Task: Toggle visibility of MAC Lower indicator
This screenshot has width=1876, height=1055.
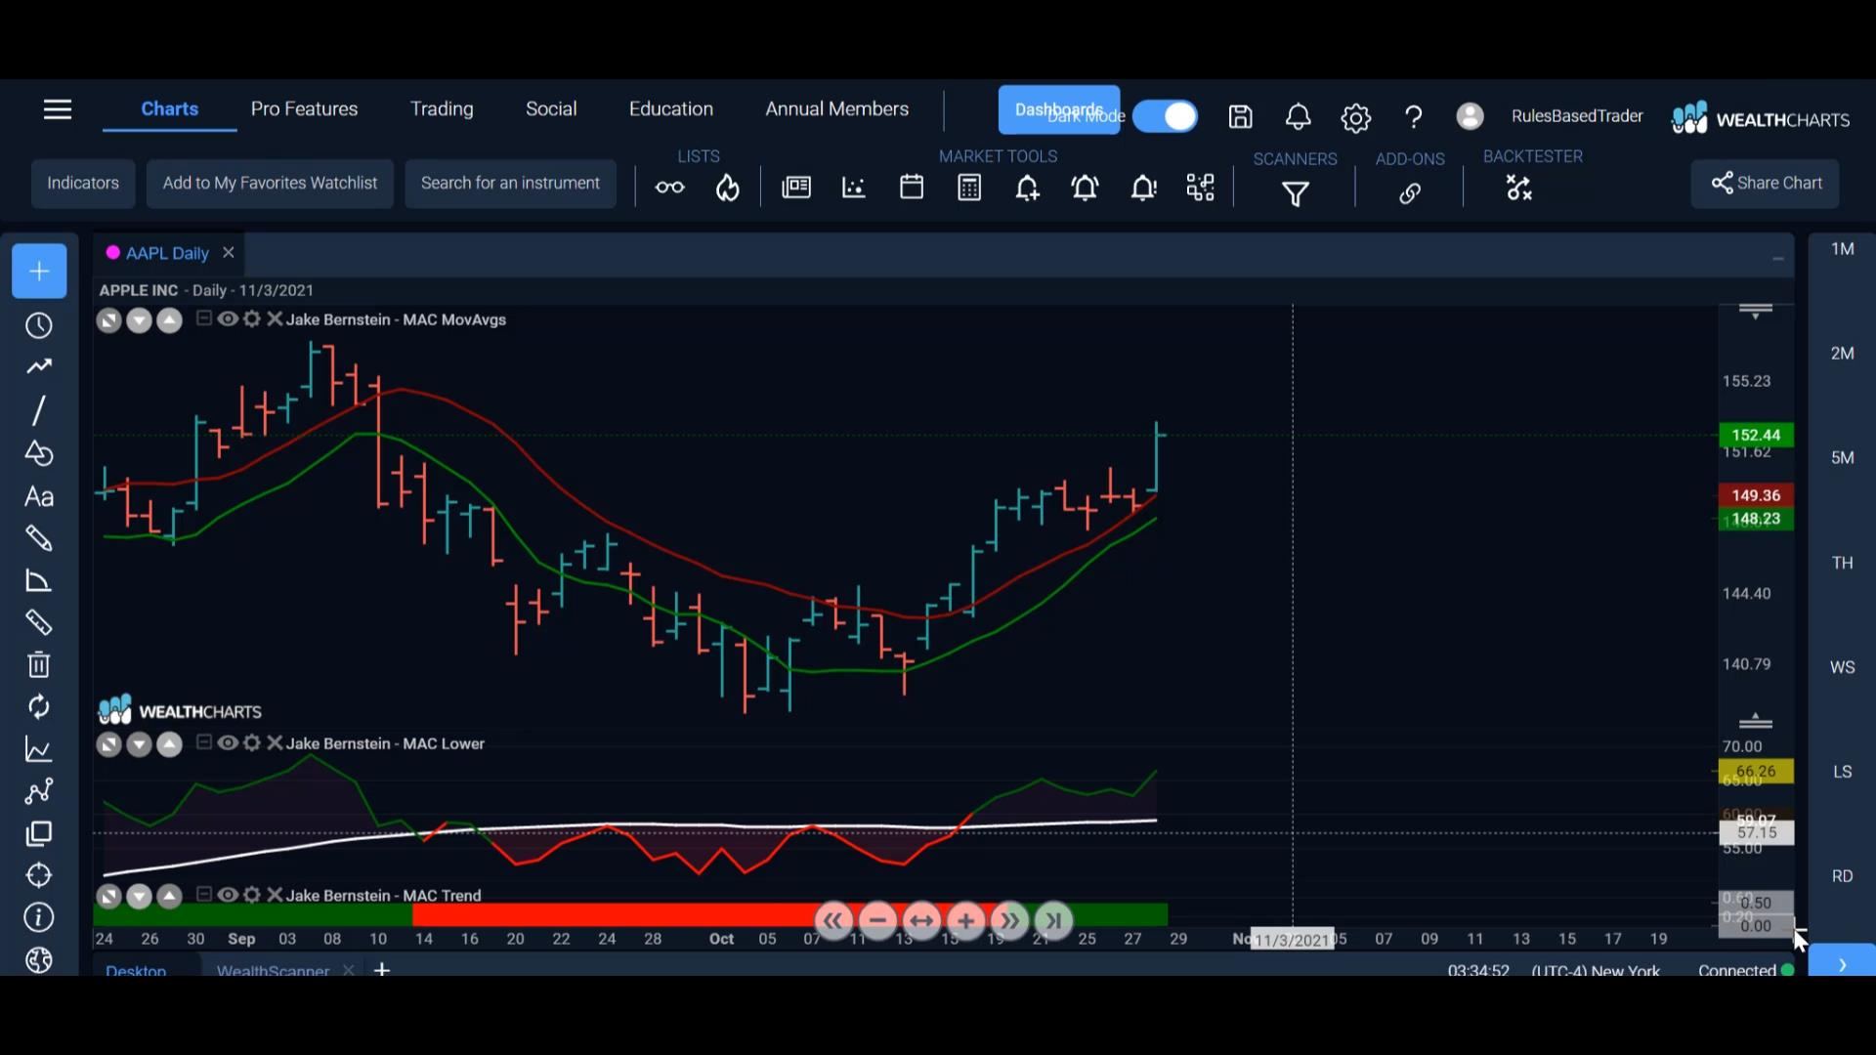Action: [228, 742]
